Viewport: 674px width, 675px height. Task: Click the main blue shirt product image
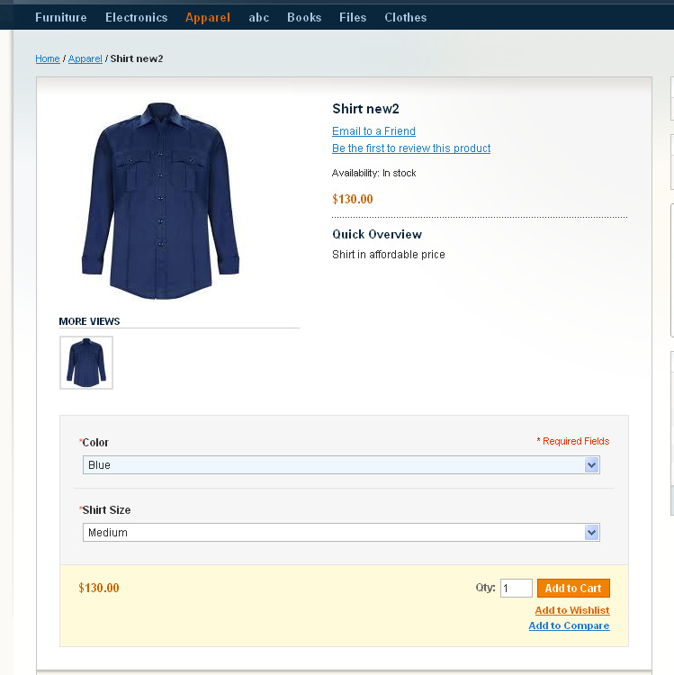[160, 201]
